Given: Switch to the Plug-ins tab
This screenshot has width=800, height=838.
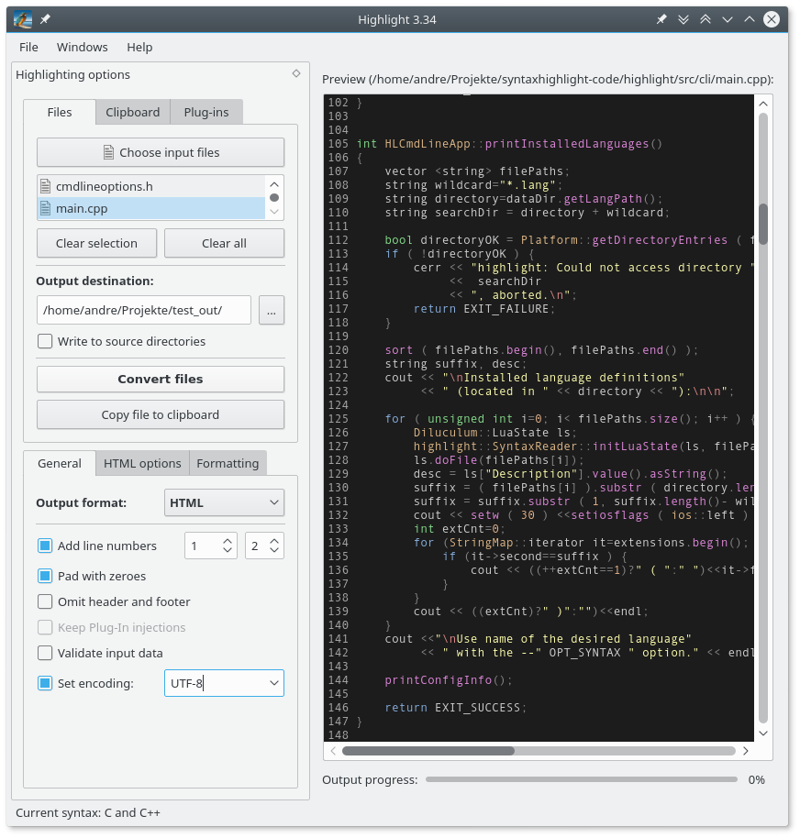Looking at the screenshot, I should pos(206,112).
